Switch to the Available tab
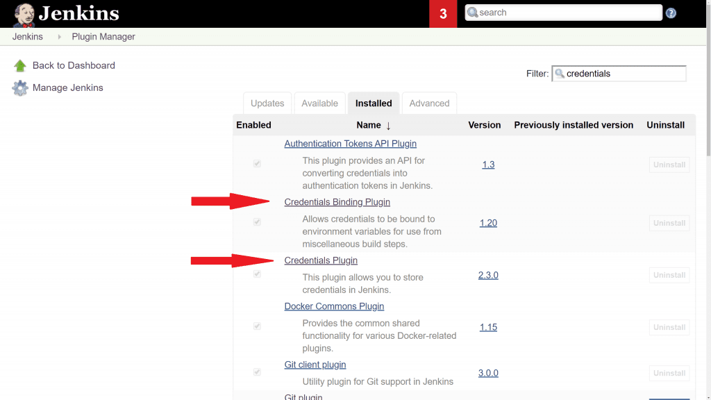The image size is (711, 400). pos(319,103)
